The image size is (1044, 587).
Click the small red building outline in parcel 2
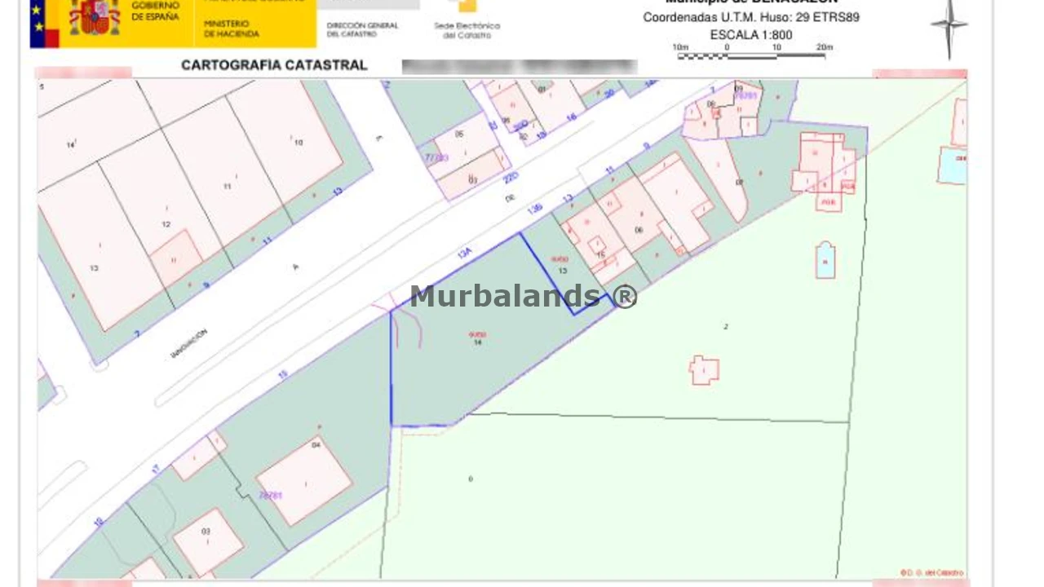[704, 370]
